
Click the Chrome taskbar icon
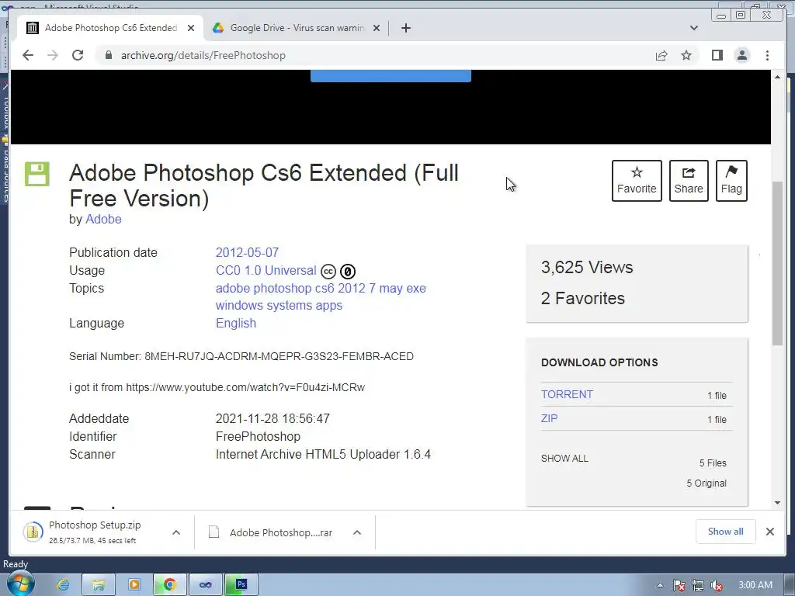(x=169, y=585)
